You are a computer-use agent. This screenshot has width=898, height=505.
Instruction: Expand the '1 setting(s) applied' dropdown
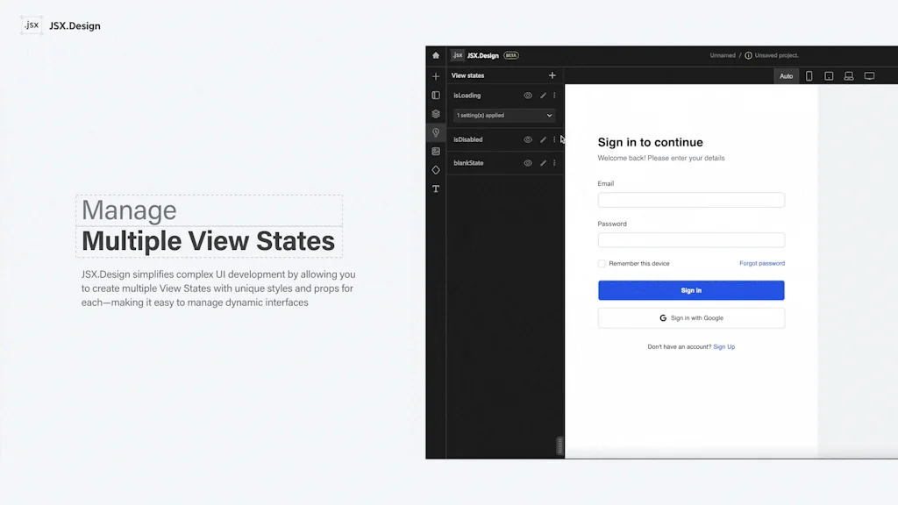503,115
